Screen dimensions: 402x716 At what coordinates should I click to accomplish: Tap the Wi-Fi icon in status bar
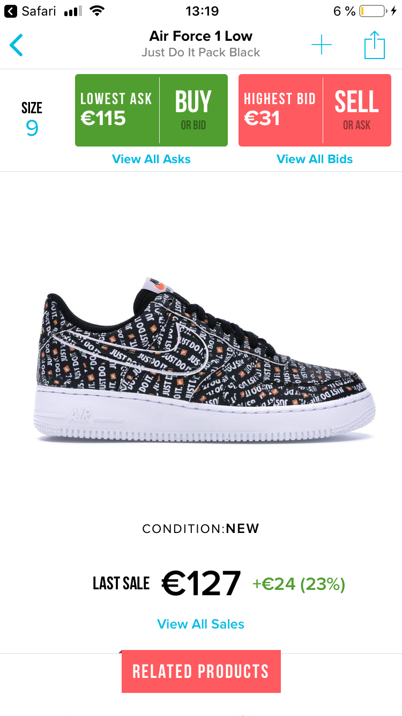(97, 11)
